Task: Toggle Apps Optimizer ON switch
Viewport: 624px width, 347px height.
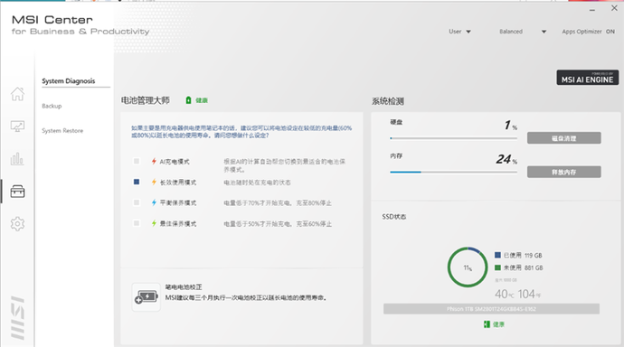Action: pos(610,32)
